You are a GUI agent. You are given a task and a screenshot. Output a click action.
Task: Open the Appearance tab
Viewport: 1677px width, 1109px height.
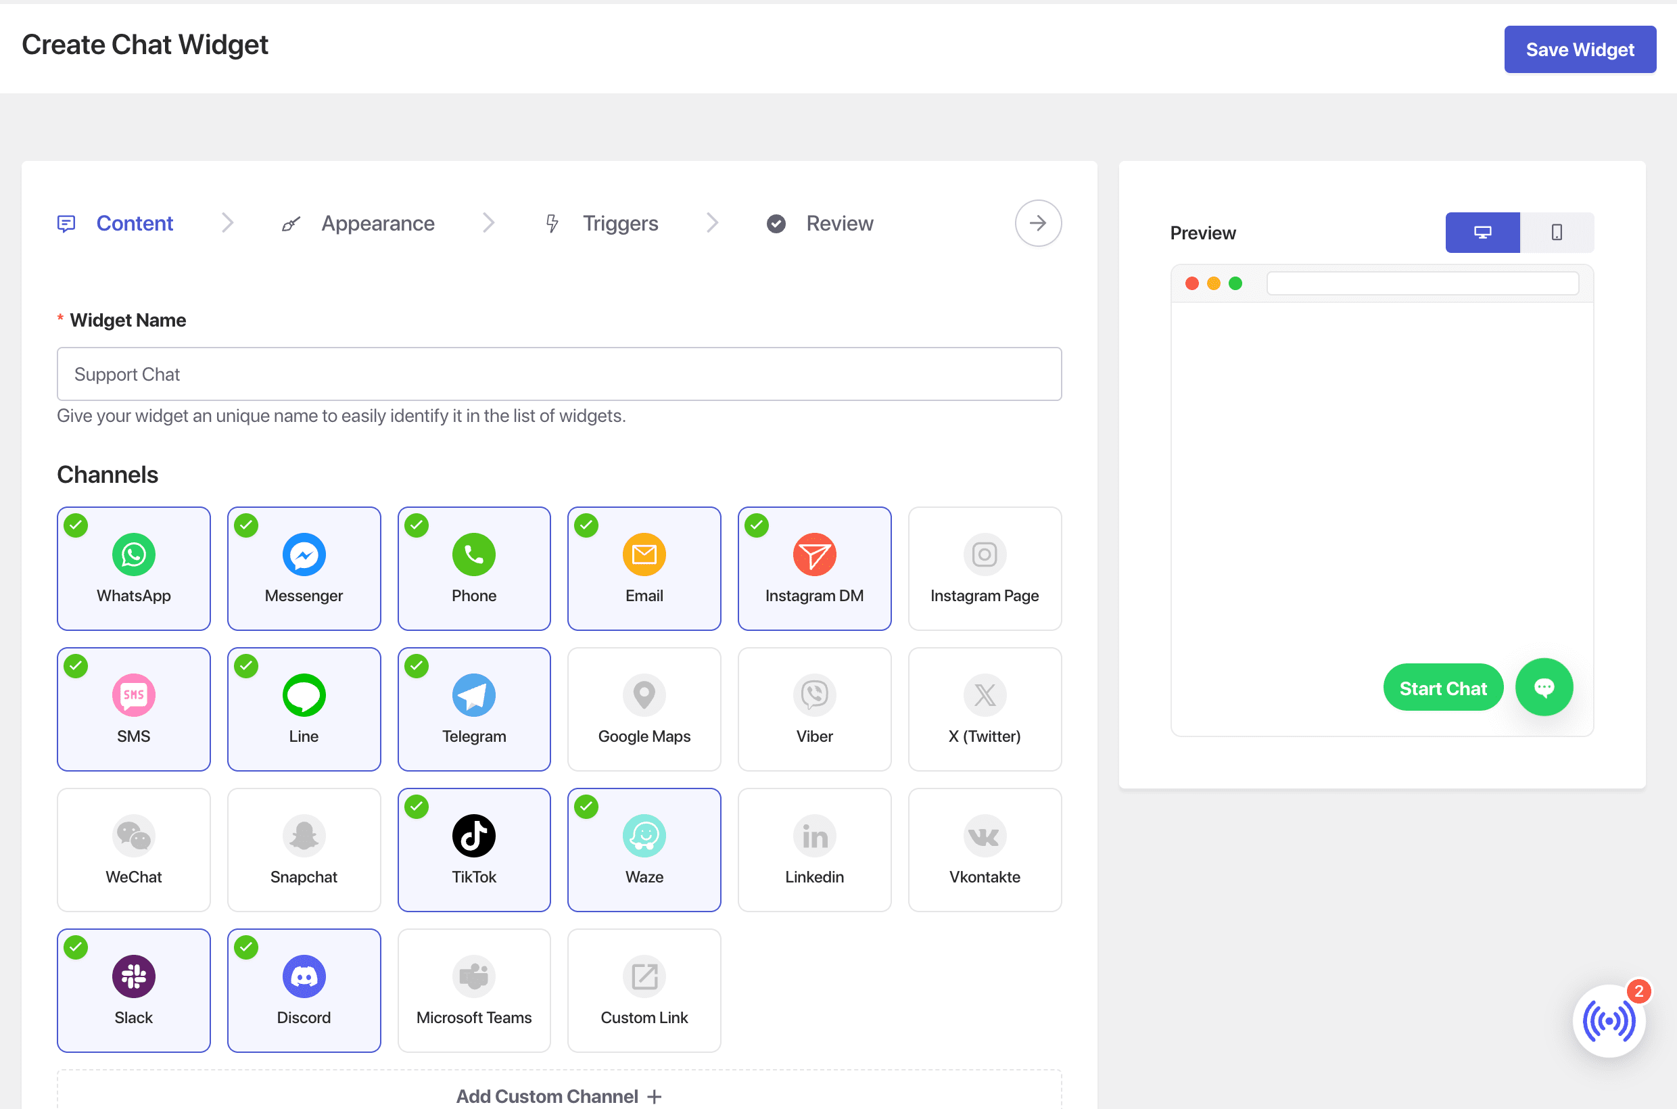point(377,224)
